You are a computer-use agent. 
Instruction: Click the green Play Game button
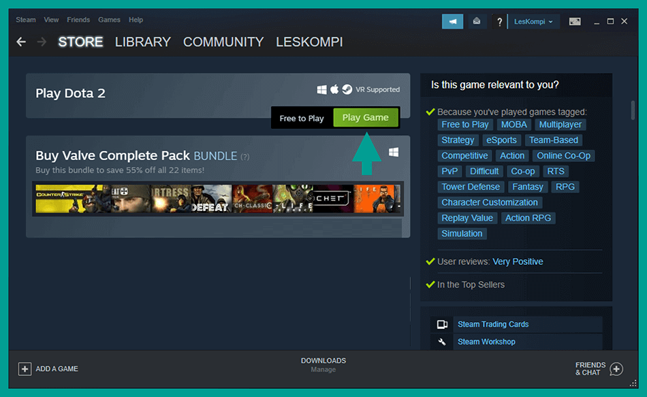(x=366, y=118)
